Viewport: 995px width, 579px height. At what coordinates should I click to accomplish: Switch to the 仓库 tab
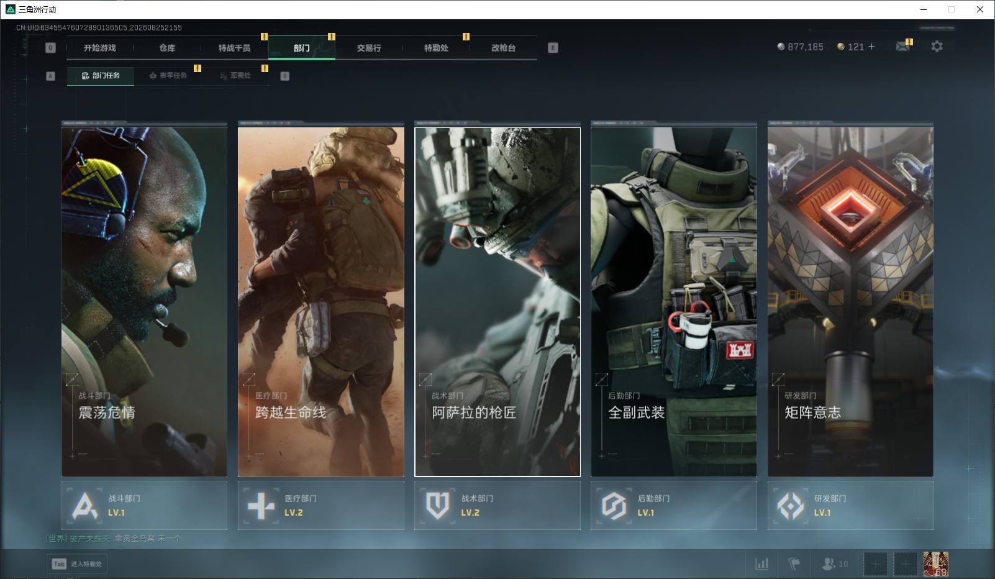pyautogui.click(x=167, y=48)
